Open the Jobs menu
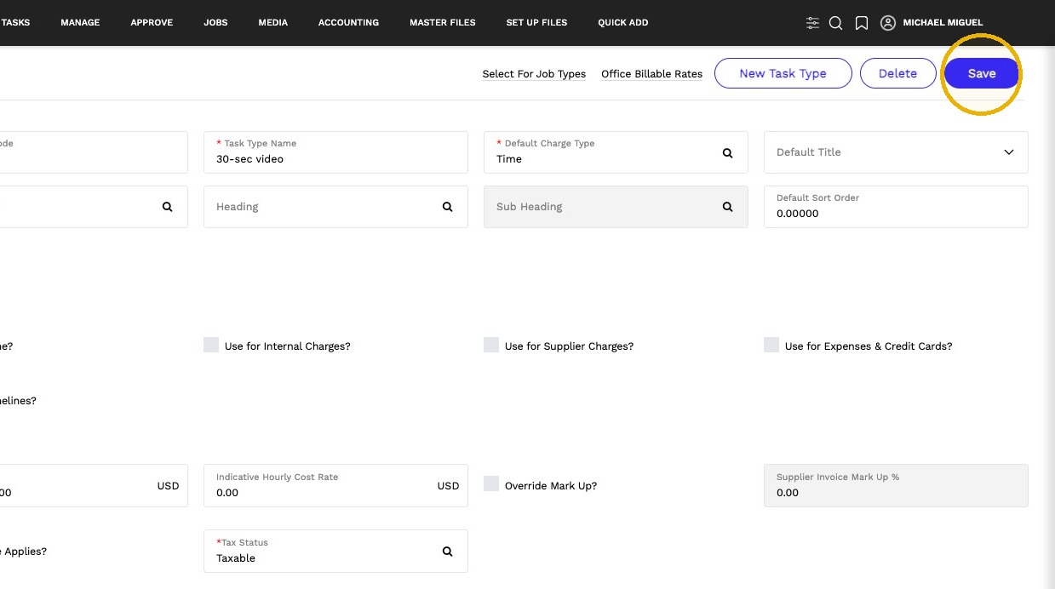Viewport: 1055px width, 589px height. click(x=215, y=23)
